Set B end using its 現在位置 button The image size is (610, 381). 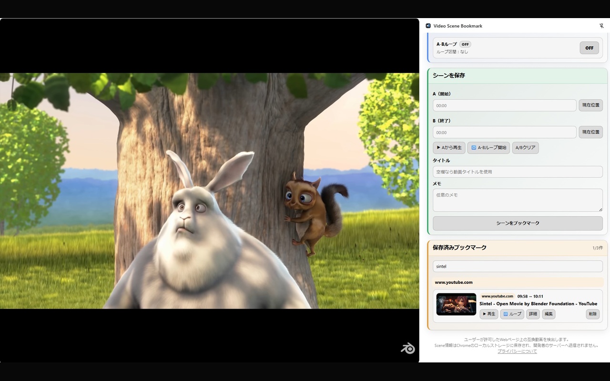pos(591,132)
